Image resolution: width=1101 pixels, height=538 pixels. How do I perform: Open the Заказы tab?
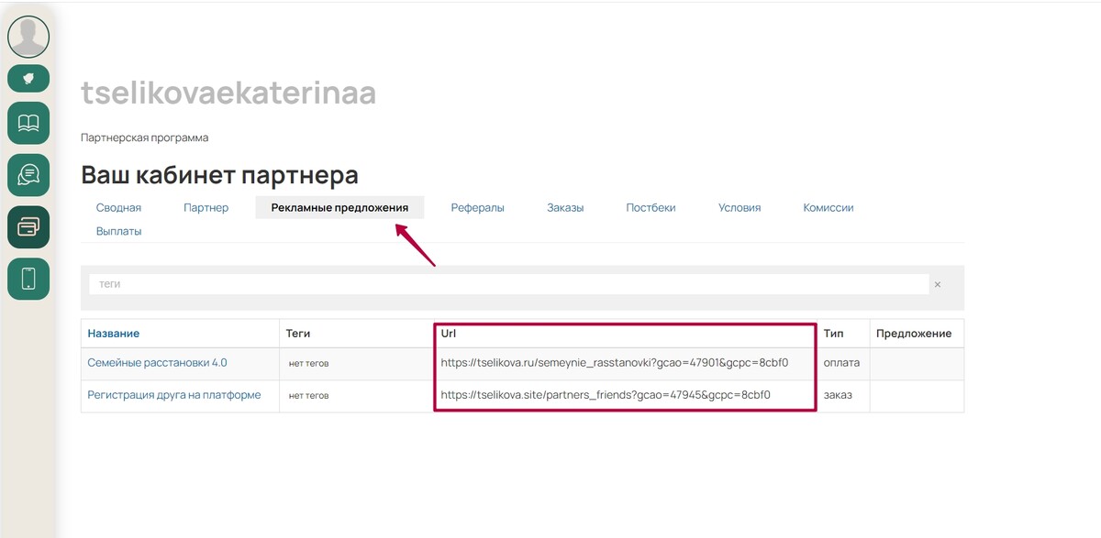[x=565, y=208]
